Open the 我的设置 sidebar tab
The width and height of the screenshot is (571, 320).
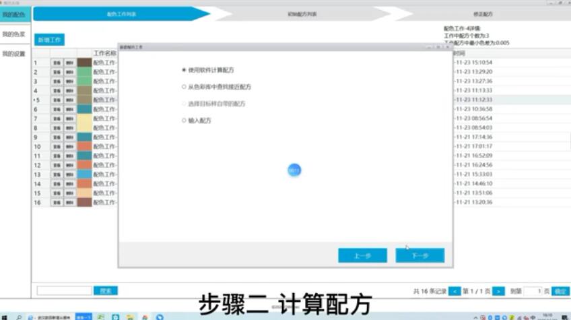coord(14,54)
